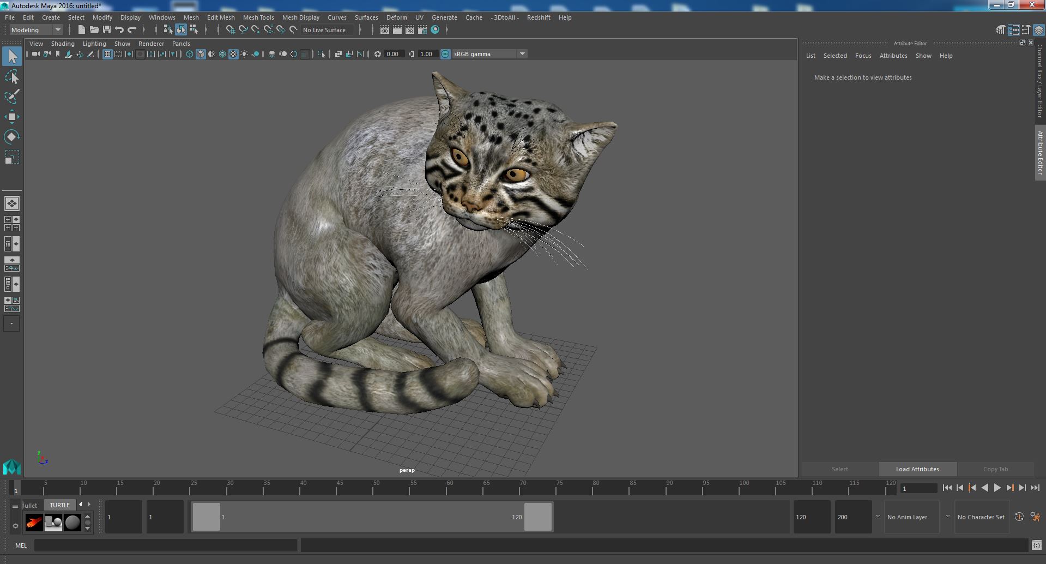Viewport: 1046px width, 564px height.
Task: Toggle use all lights in viewport
Action: point(244,54)
